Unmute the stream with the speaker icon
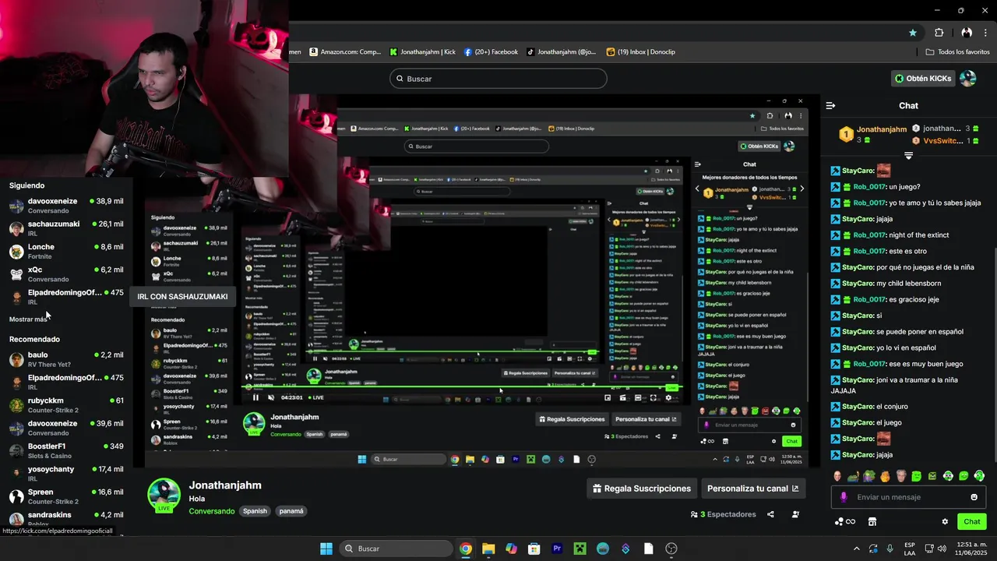Image resolution: width=997 pixels, height=561 pixels. click(x=271, y=397)
